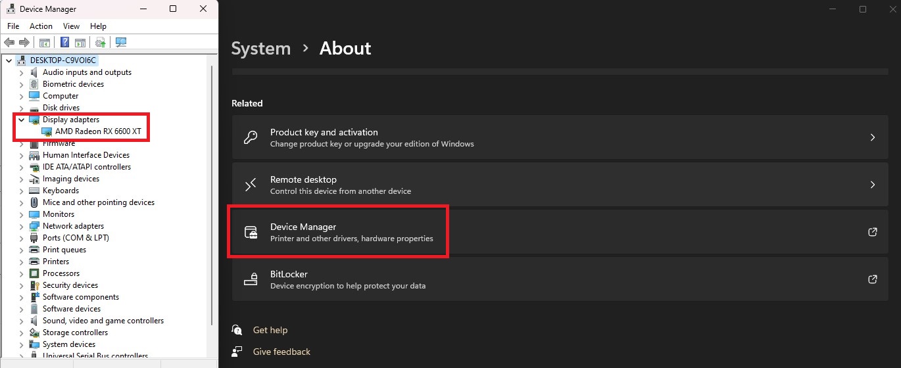Screen dimensions: 901x368
Task: Expand the Network adapters node
Action: tap(21, 226)
